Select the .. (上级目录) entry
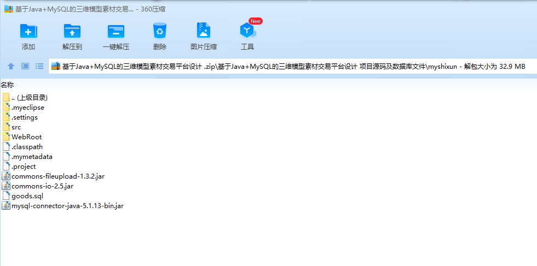Viewport: 537px width, 266px height. click(25, 97)
